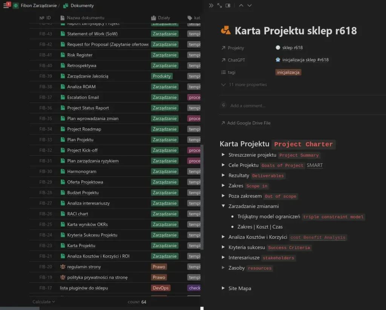Expand page to full view with diagonal-arrows icon
The height and width of the screenshot is (310, 386).
(x=219, y=5)
